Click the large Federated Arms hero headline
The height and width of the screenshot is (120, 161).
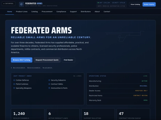point(41,30)
